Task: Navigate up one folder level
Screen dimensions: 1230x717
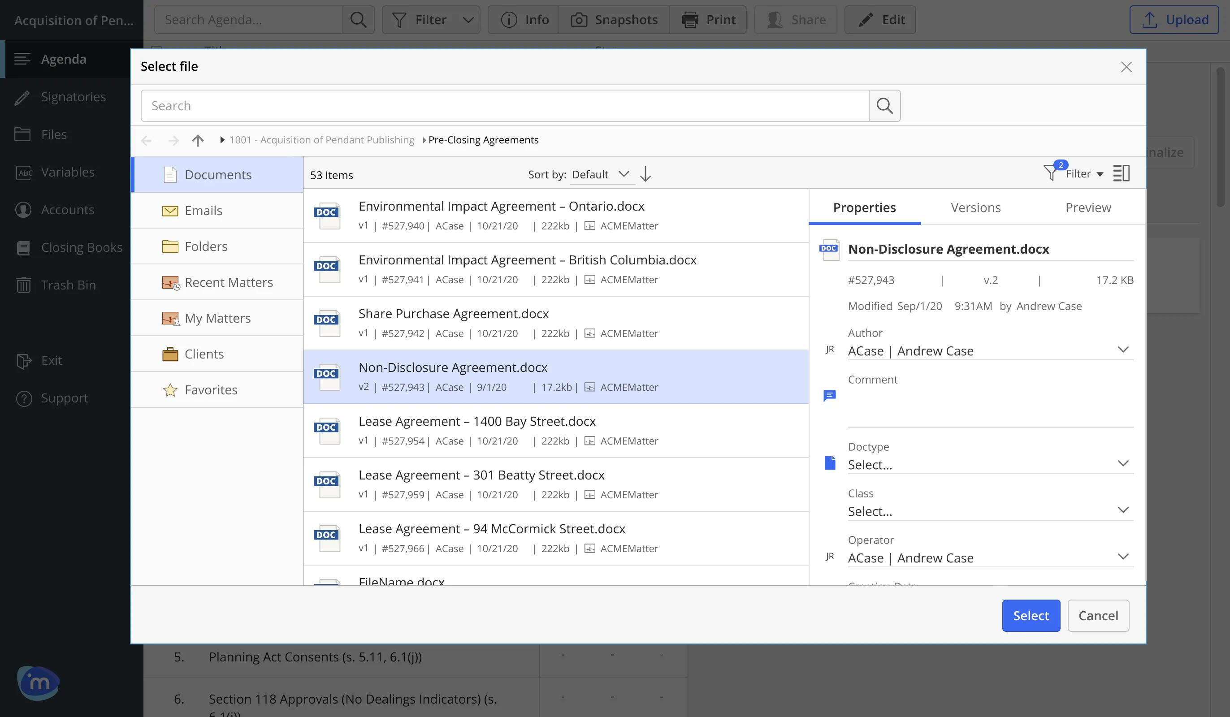Action: tap(198, 141)
